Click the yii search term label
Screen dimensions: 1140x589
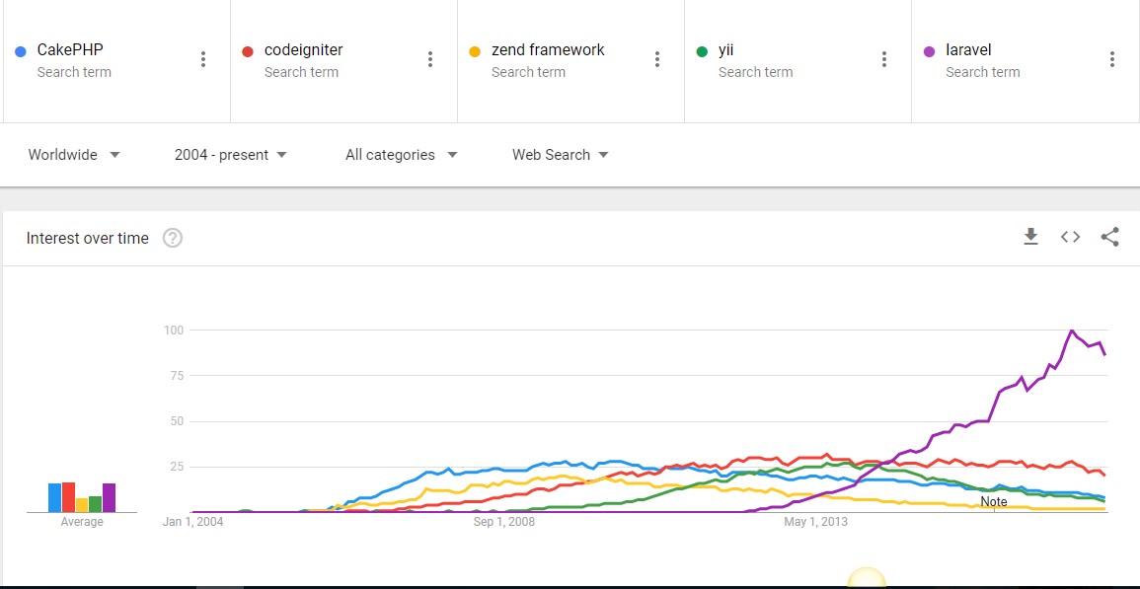point(725,50)
